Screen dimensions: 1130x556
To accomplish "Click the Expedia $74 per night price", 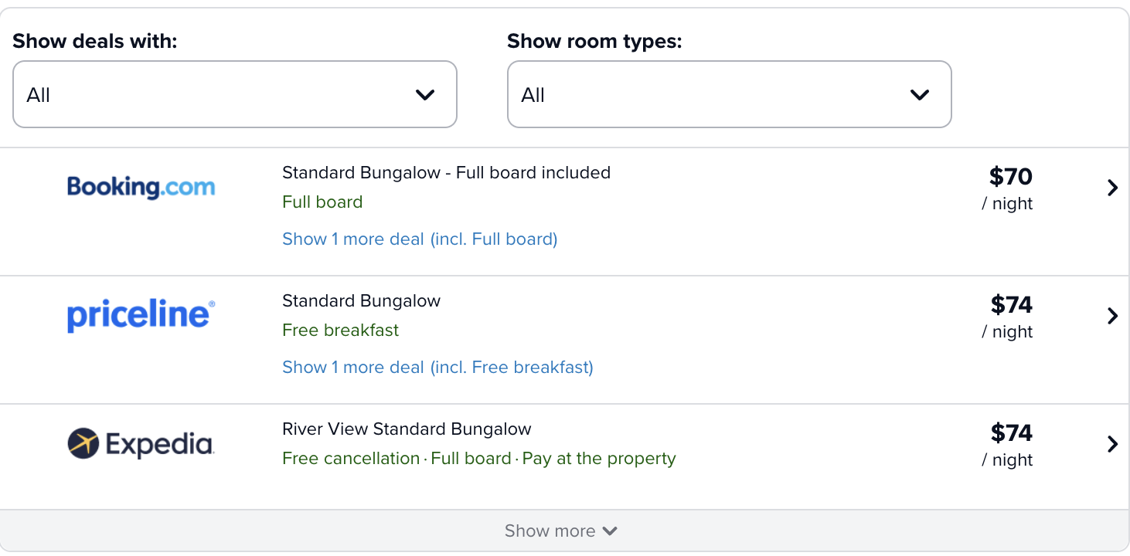I will 1009,445.
